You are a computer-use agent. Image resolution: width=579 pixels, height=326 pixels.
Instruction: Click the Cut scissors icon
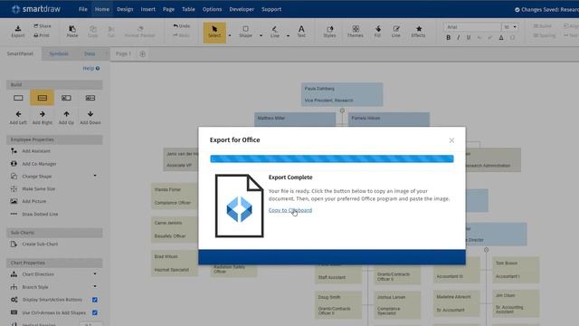pyautogui.click(x=111, y=32)
